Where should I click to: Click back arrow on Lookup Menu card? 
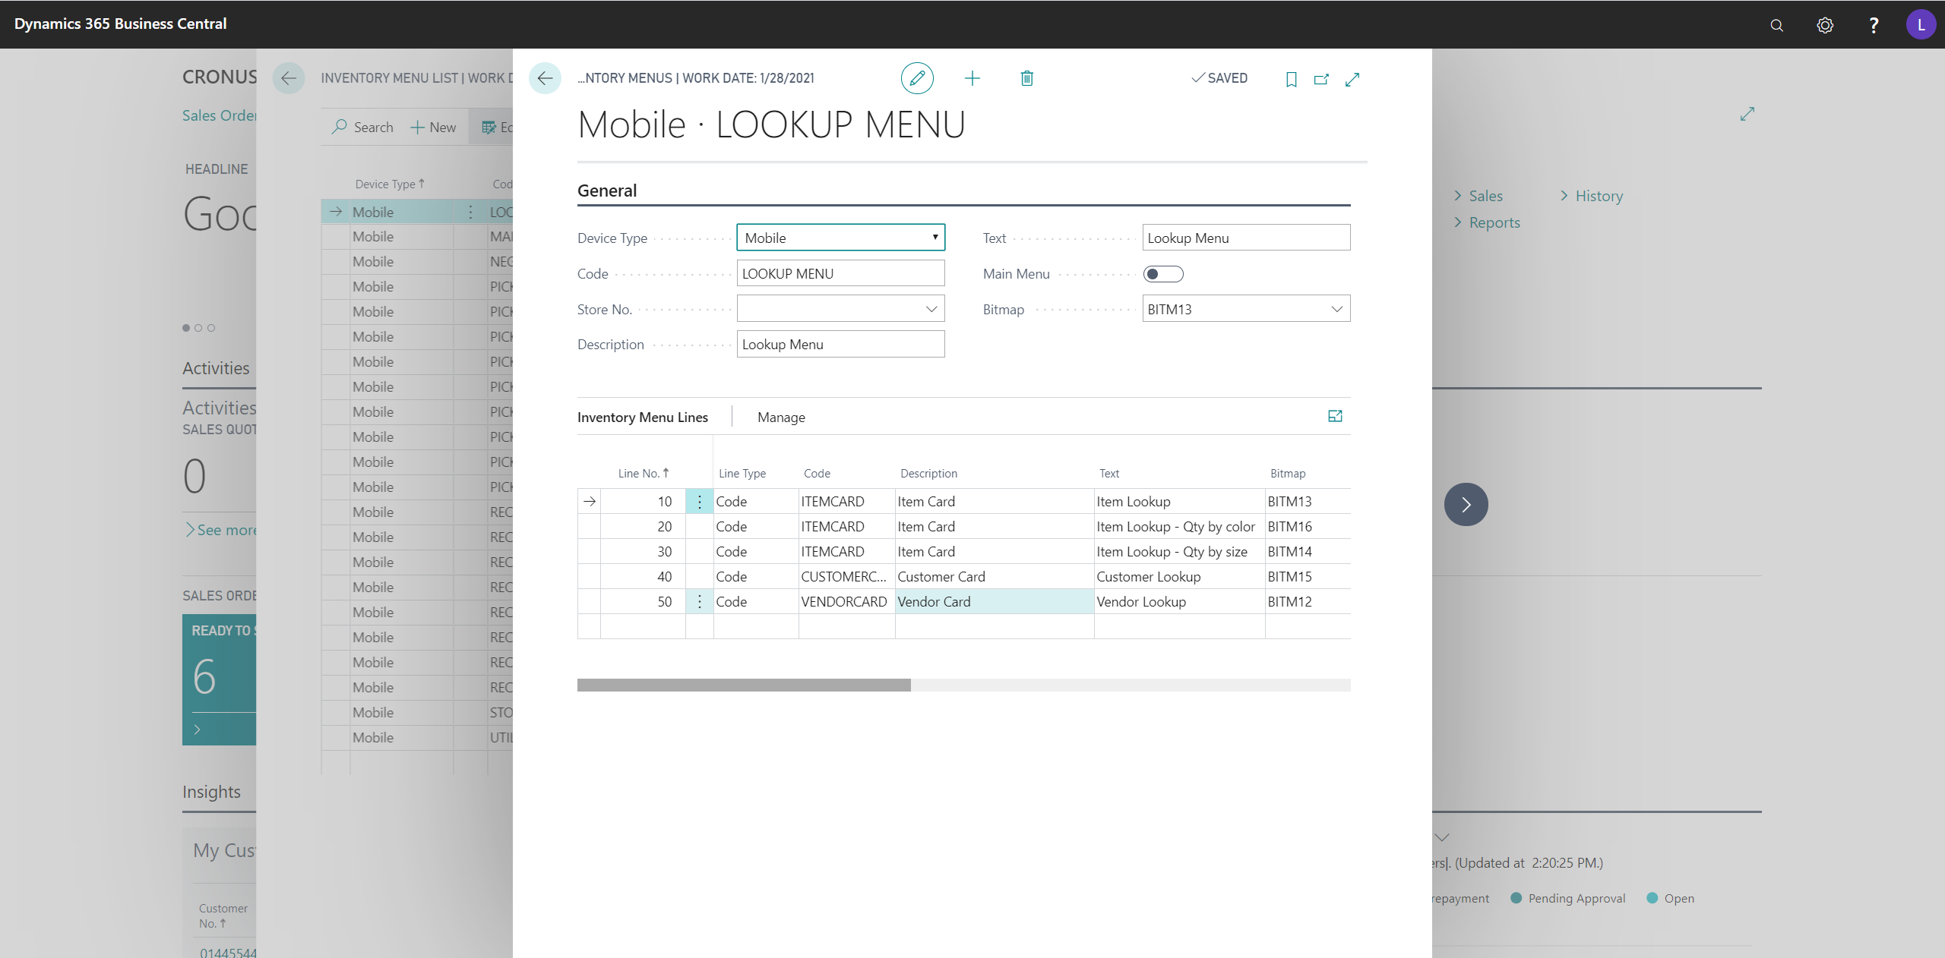tap(545, 78)
